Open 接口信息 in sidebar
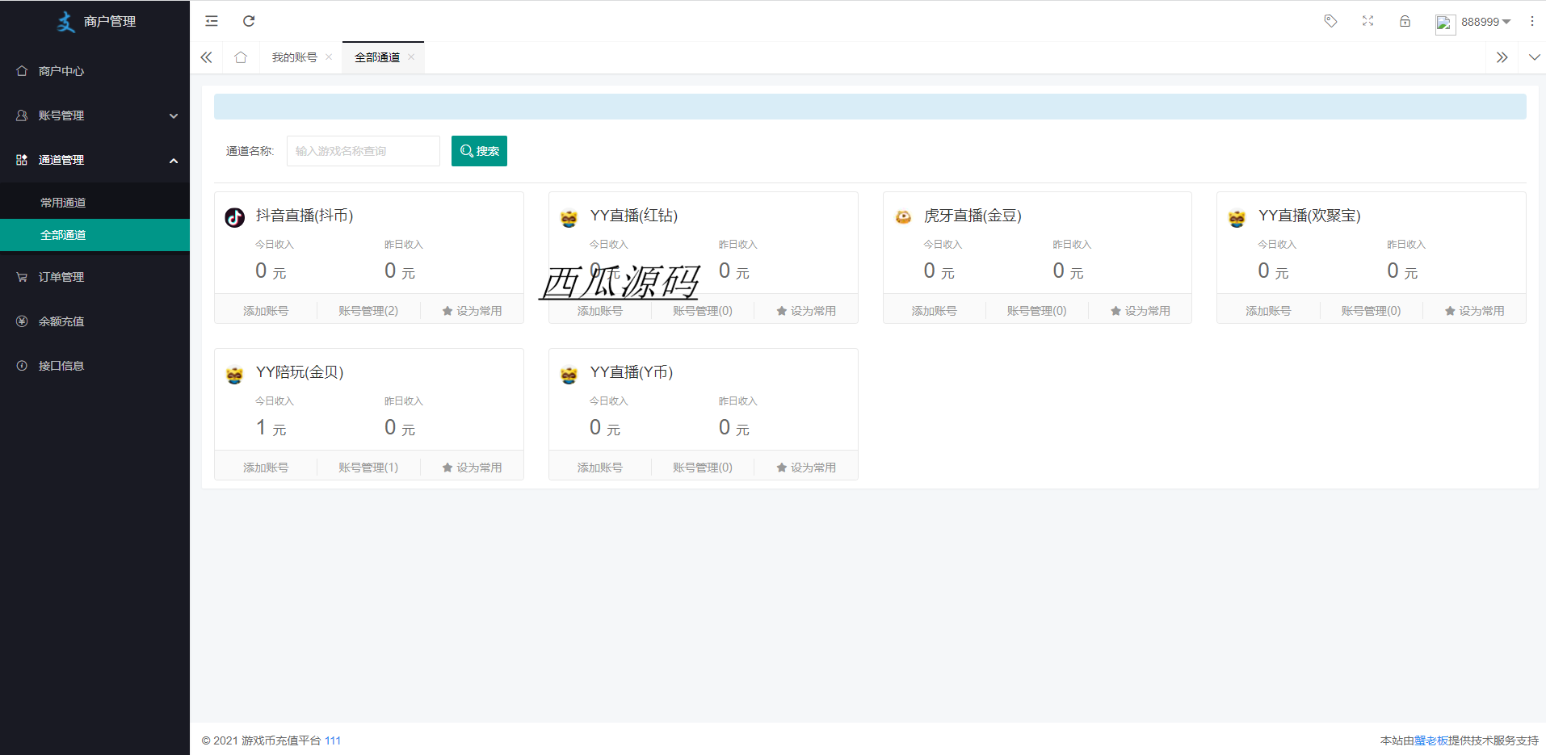Viewport: 1546px width, 755px height. pyautogui.click(x=95, y=366)
